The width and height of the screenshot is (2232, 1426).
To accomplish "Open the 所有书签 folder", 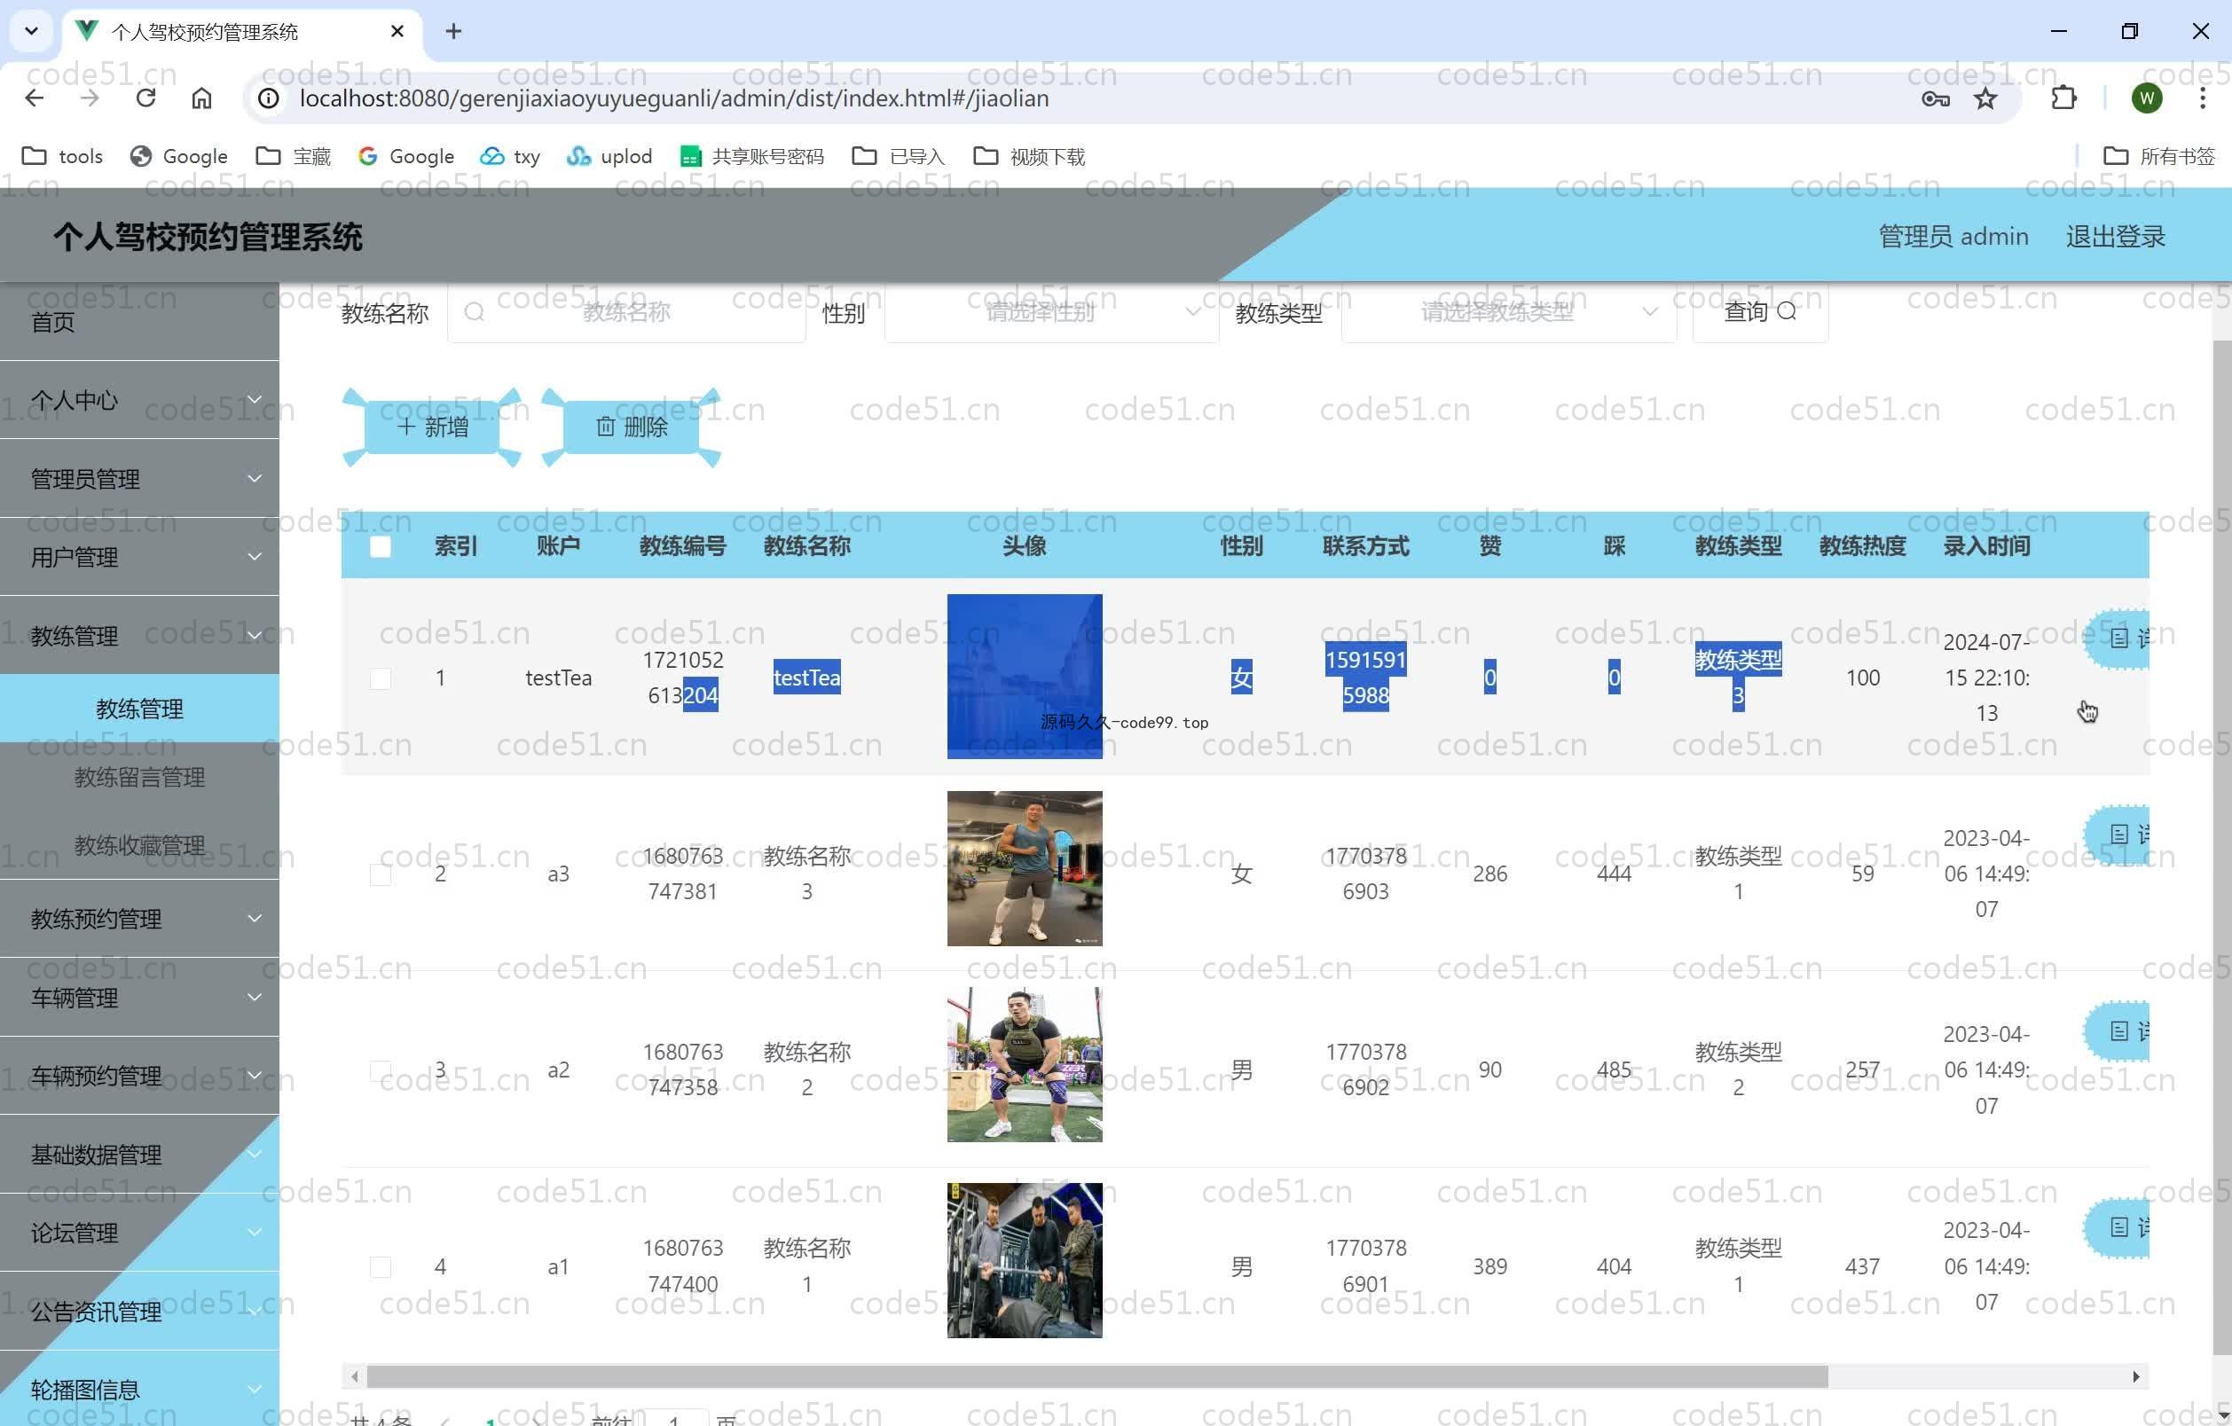I will 2158,157.
